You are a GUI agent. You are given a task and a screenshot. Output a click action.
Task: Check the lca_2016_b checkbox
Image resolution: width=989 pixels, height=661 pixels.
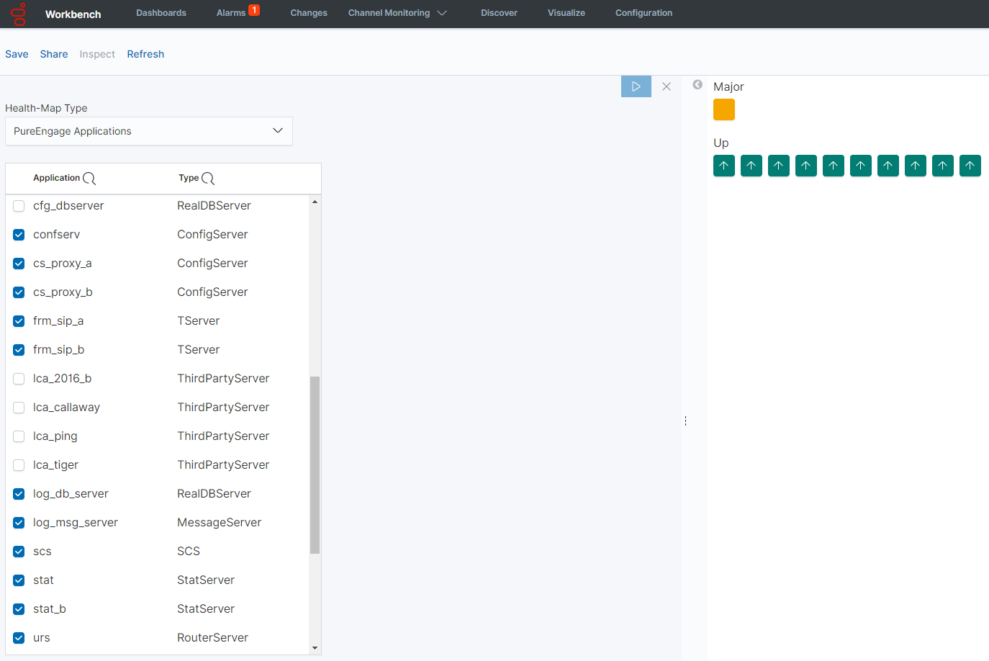point(19,379)
